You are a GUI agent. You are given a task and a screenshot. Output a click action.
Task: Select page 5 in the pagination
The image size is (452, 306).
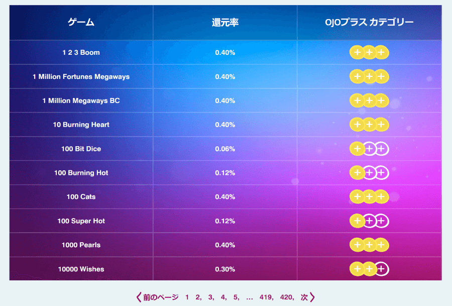tap(236, 297)
